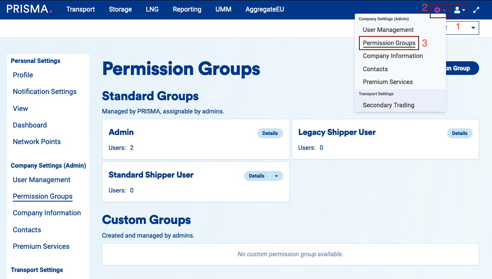
Task: Expand the Standard Shipper User details arrow
Action: [x=276, y=176]
